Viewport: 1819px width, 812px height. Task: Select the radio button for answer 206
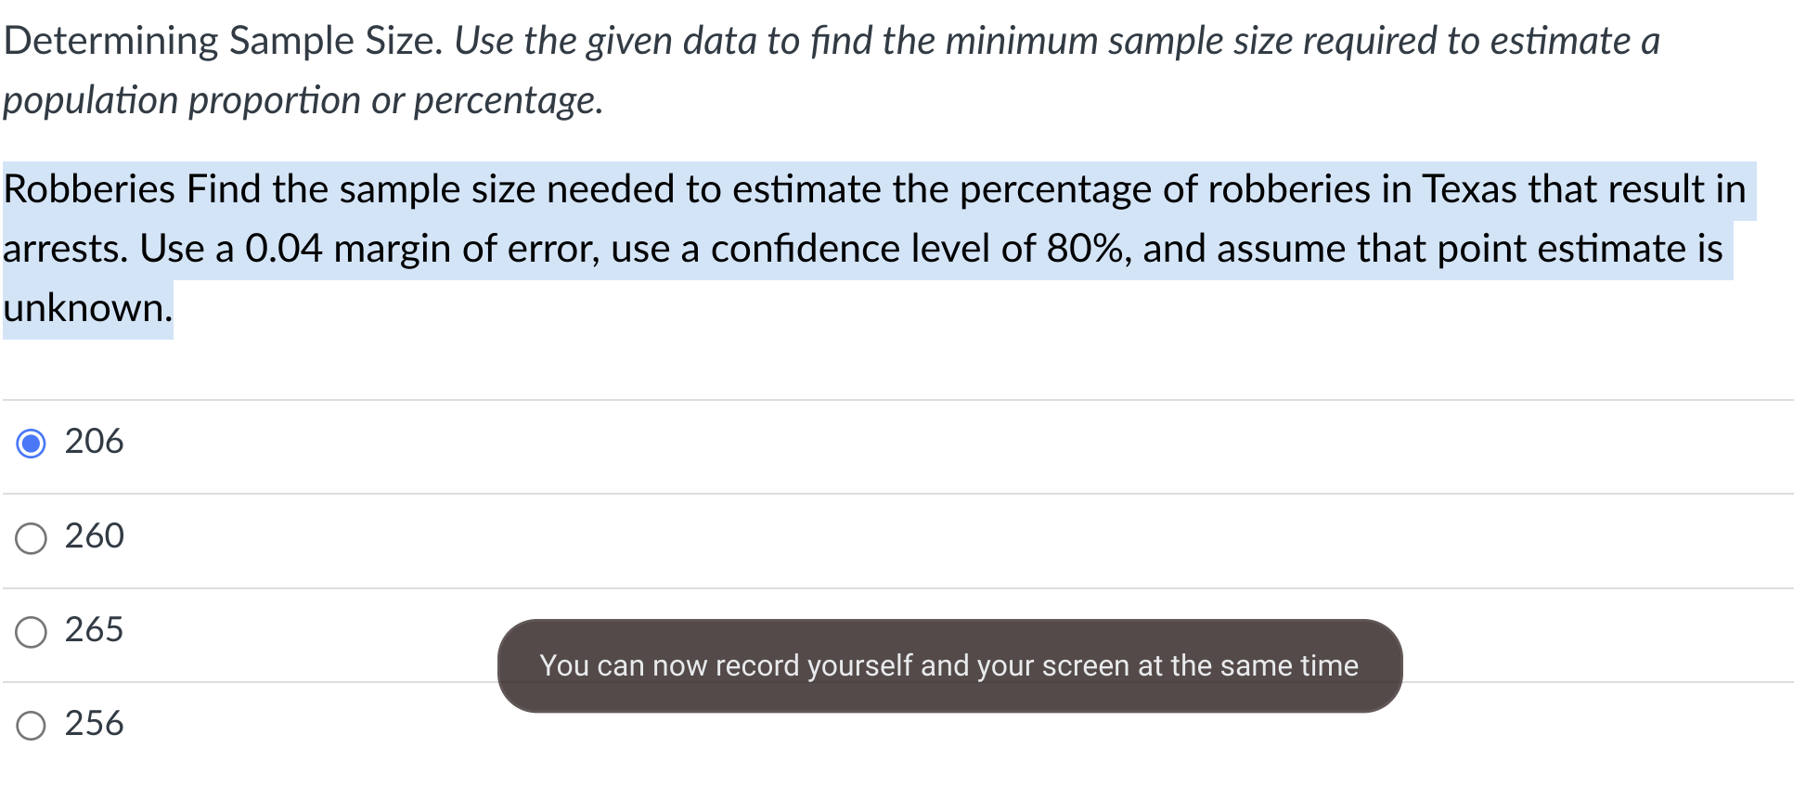pyautogui.click(x=31, y=445)
